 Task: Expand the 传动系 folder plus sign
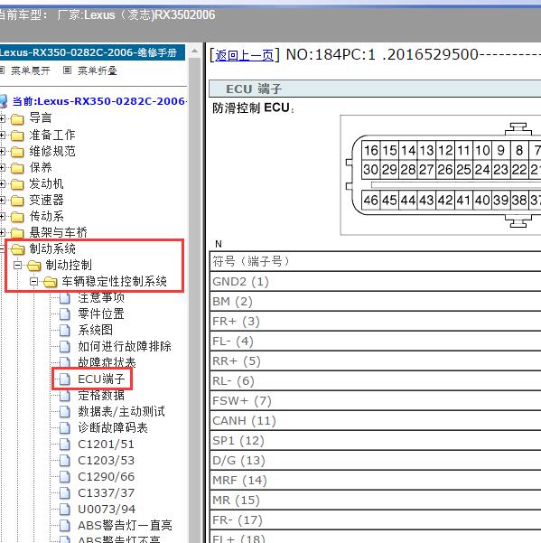coord(2,217)
